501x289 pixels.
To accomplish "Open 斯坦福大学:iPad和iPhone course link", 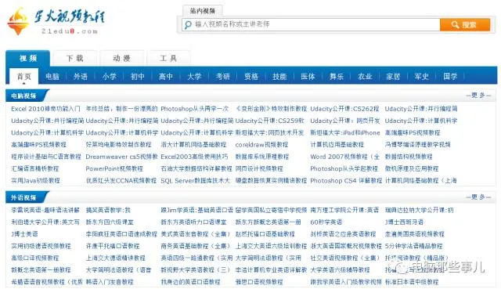I will click(345, 132).
